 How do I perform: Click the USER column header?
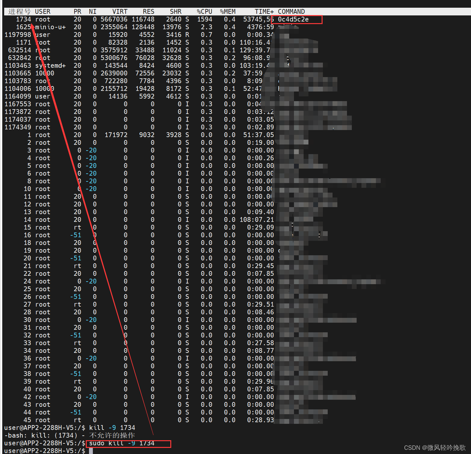[x=43, y=12]
